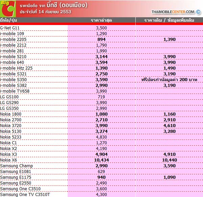Select the Samsung E1175 row name
Screen dimensions: 203x197
tap(16, 177)
